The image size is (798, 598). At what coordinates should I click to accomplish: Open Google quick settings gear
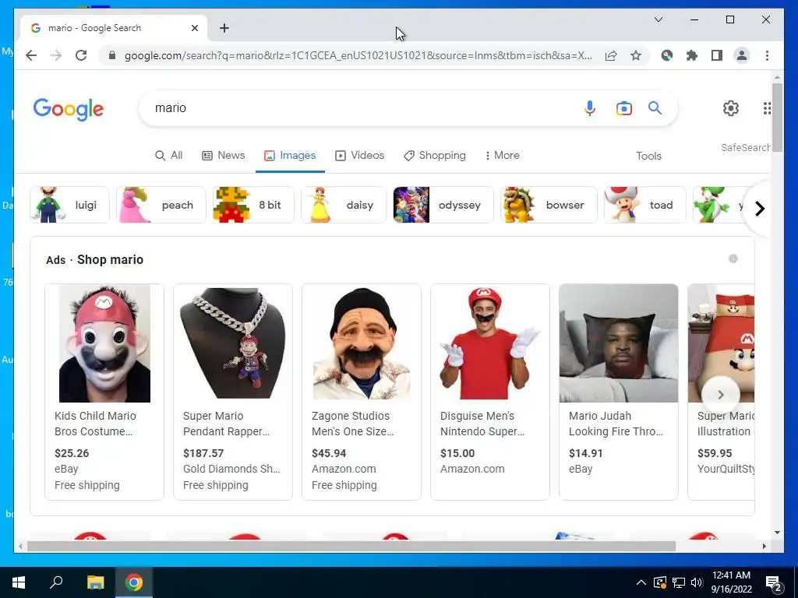point(731,107)
